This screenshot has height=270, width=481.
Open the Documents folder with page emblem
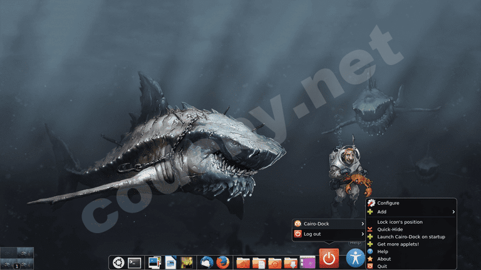tap(259, 263)
